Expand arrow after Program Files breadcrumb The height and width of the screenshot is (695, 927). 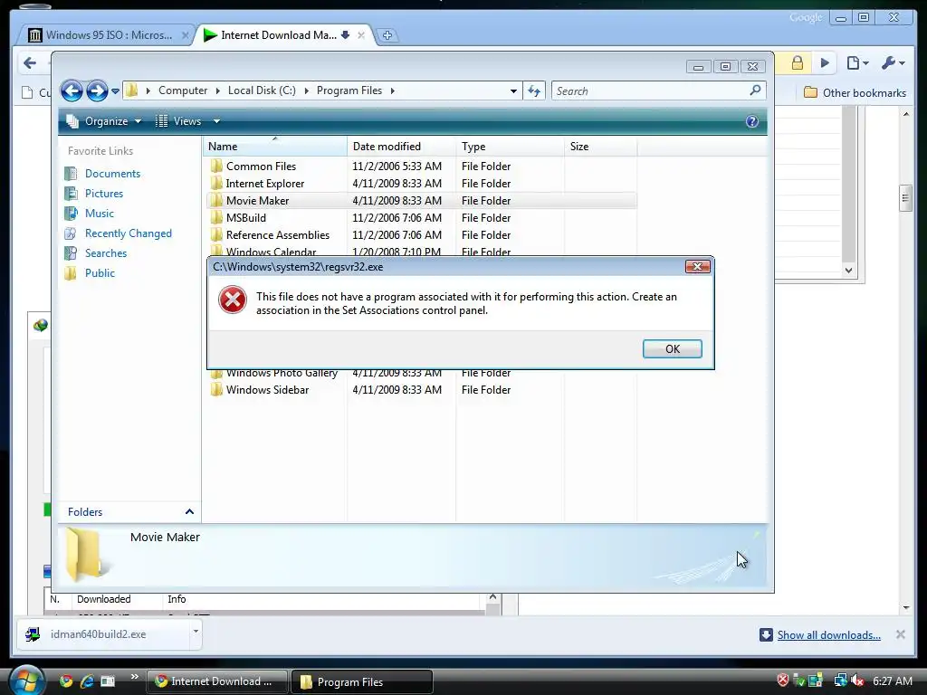[393, 90]
